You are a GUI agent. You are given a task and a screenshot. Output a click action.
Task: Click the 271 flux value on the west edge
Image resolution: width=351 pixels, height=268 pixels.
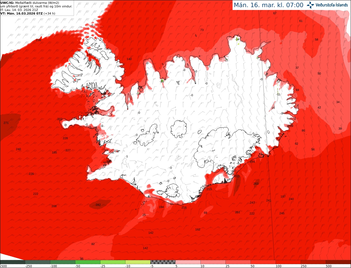point(6,123)
